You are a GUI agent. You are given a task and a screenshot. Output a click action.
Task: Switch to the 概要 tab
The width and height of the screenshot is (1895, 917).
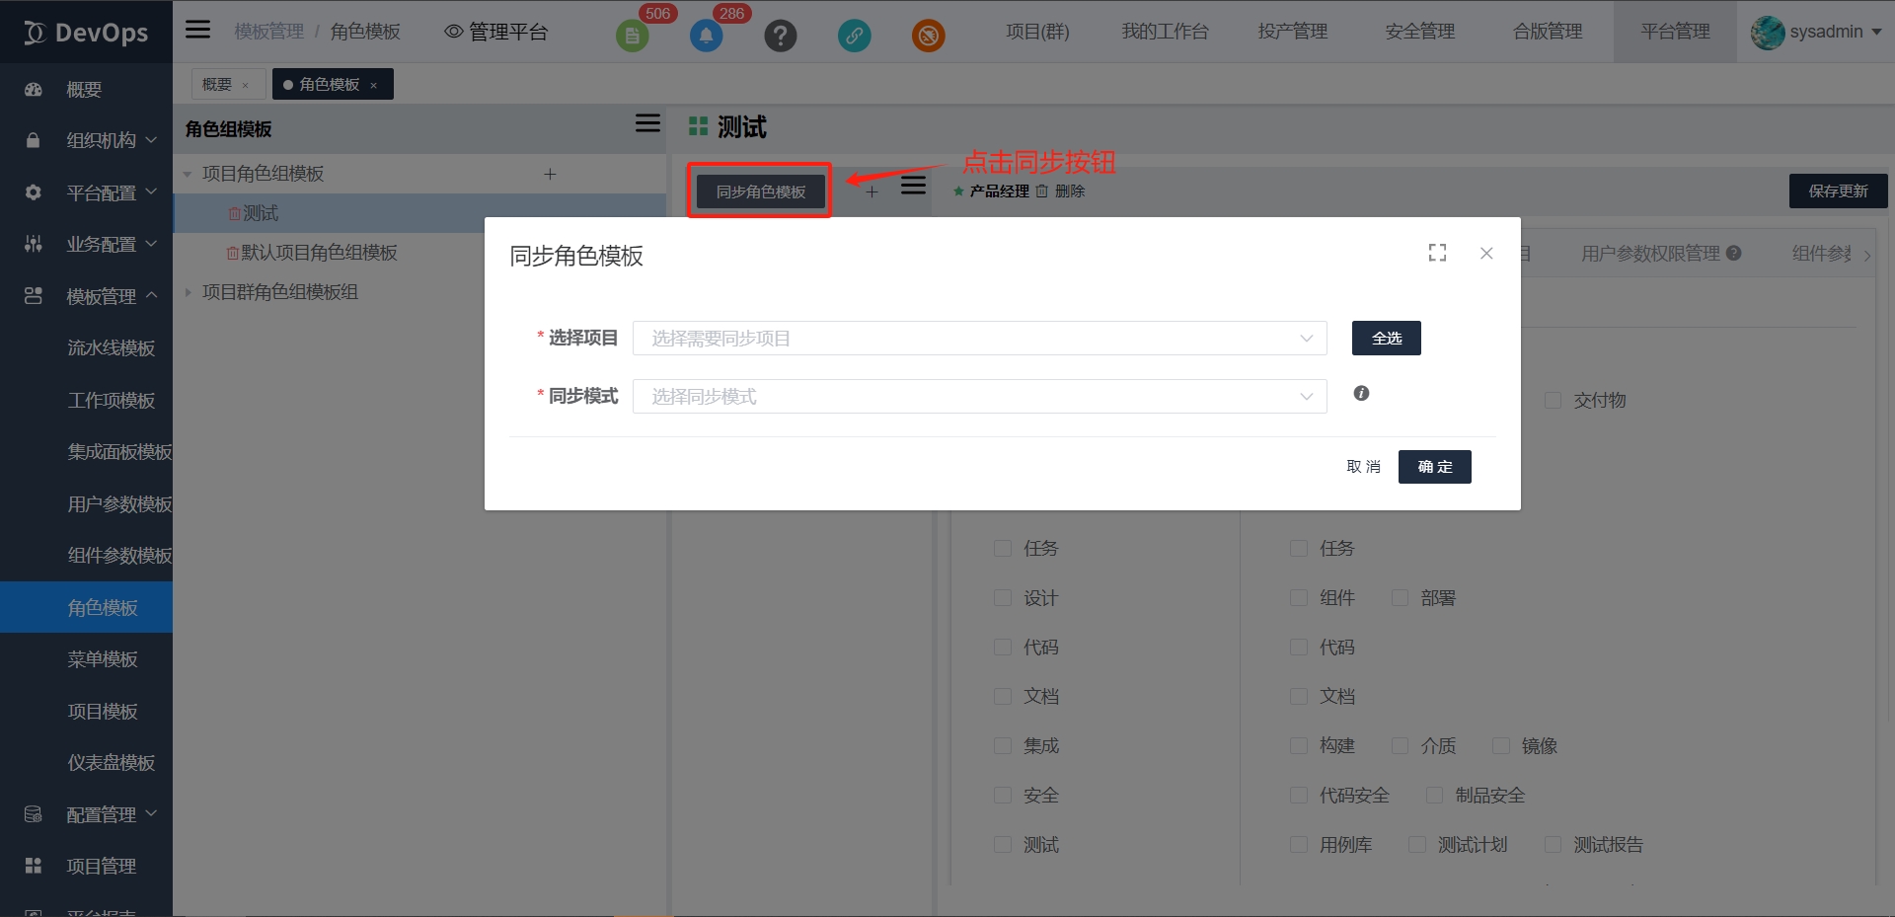(x=217, y=85)
